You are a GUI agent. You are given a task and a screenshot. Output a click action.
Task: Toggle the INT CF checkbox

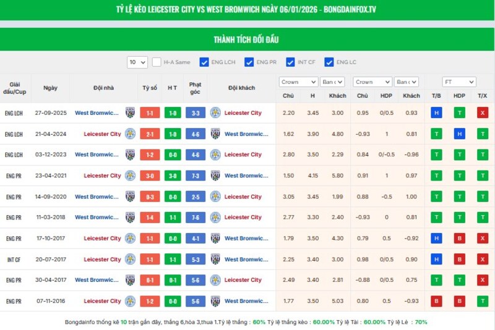(289, 62)
